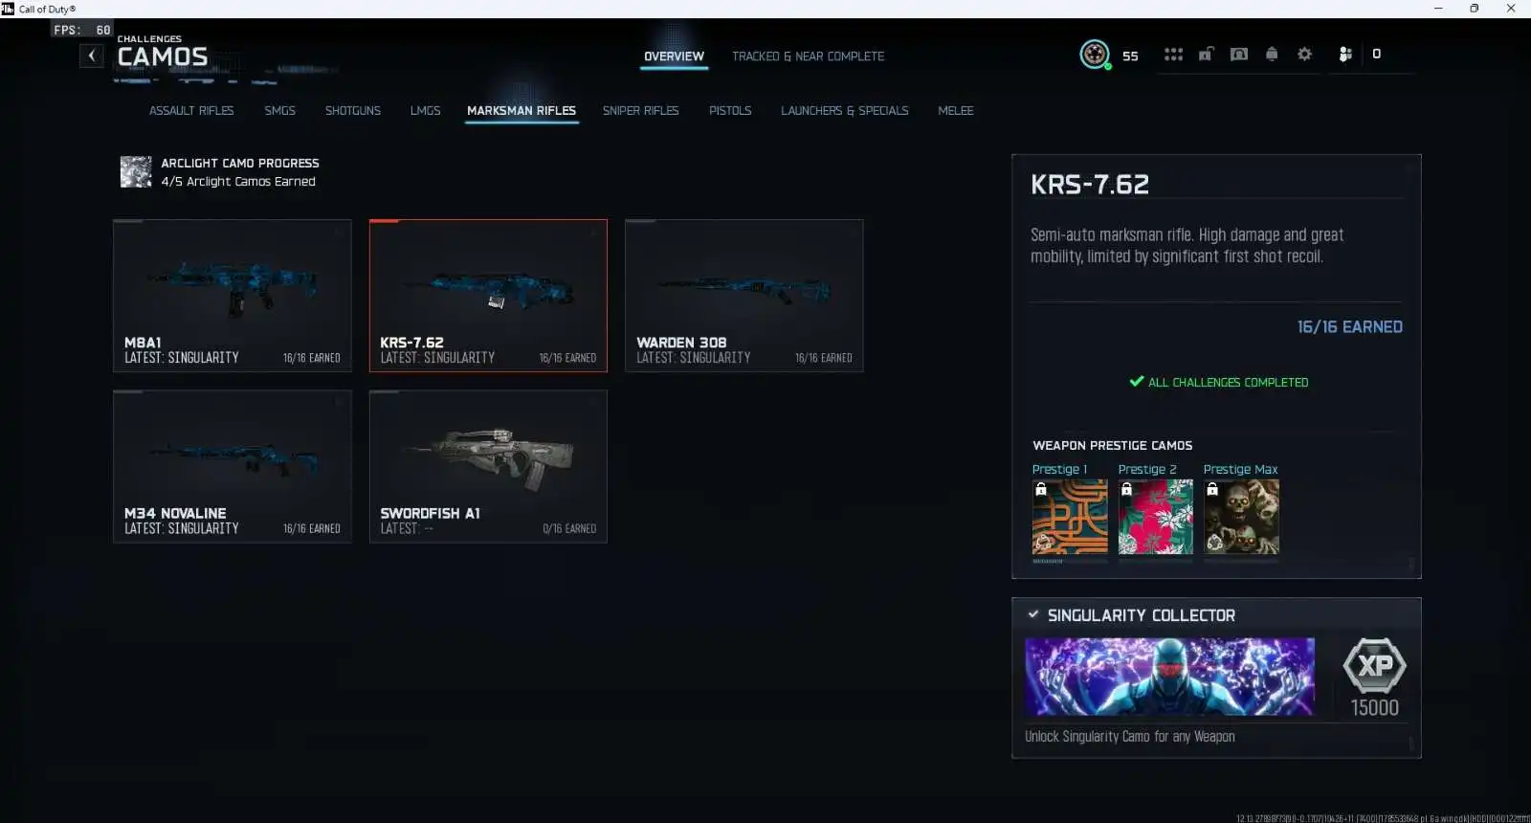Click '4/5 Arclight Camos Earned' text
This screenshot has width=1531, height=823.
pyautogui.click(x=238, y=182)
